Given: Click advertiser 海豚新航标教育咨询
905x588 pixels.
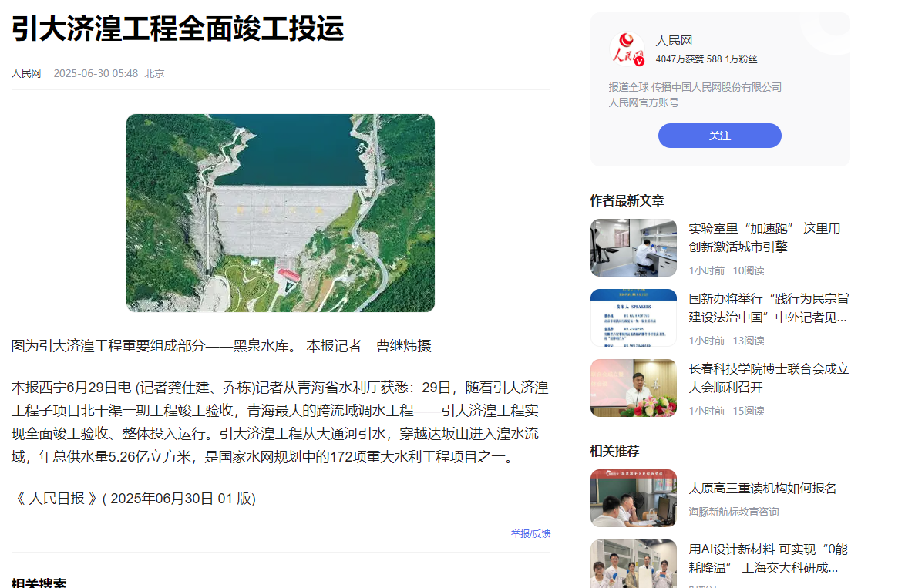Looking at the screenshot, I should pos(734,512).
